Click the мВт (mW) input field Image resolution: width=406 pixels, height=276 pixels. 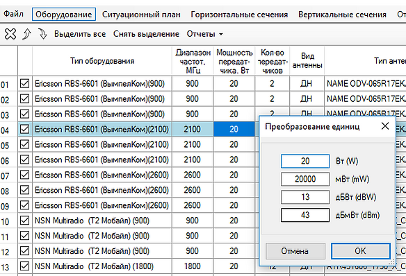(305, 179)
